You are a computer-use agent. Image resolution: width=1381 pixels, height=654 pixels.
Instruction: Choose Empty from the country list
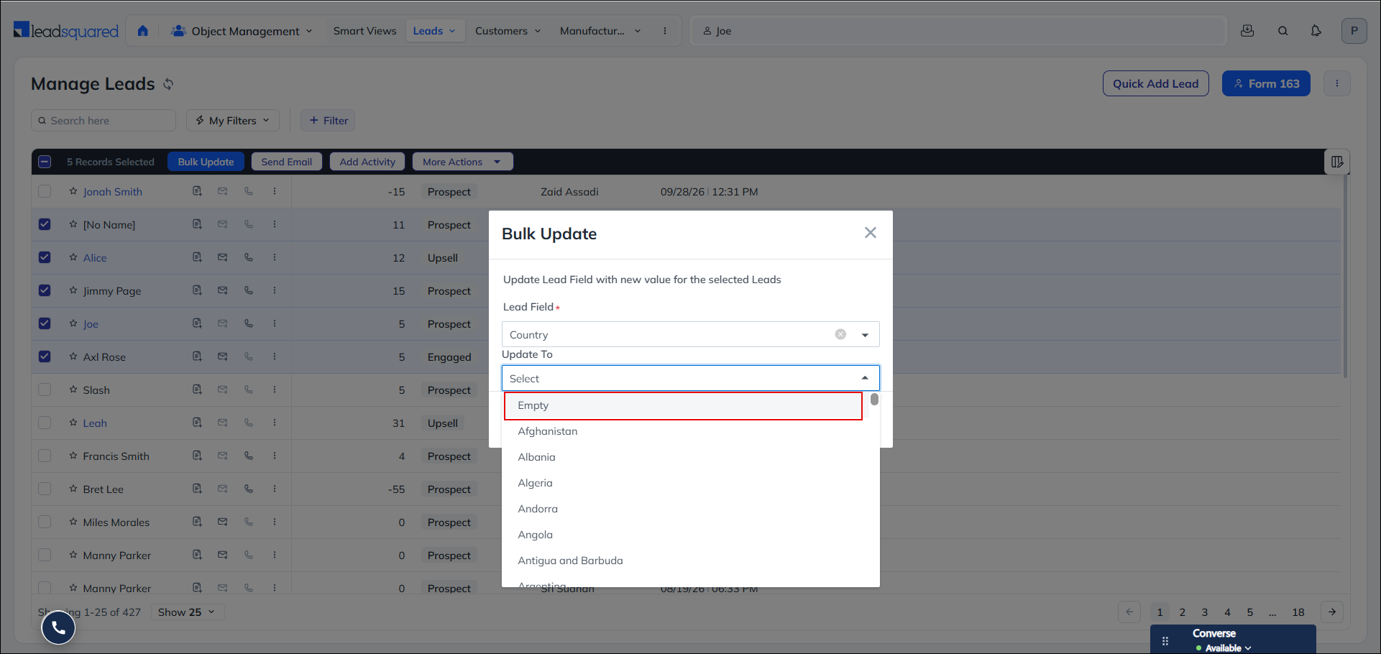[683, 405]
